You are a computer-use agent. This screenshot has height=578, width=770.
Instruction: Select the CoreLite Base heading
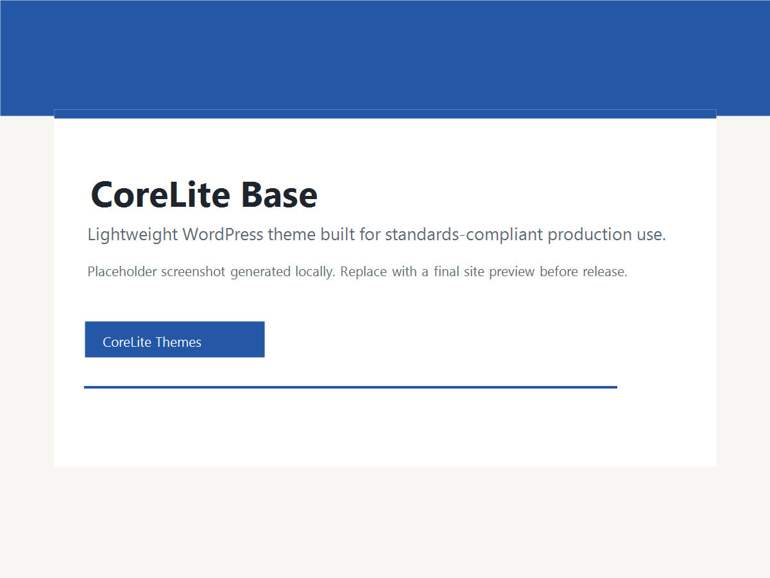tap(203, 195)
